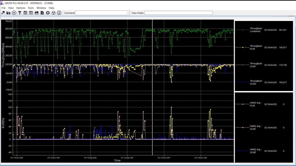This screenshot has width=296, height=166.
Task: Open the View menu
Action: pyautogui.click(x=11, y=8)
